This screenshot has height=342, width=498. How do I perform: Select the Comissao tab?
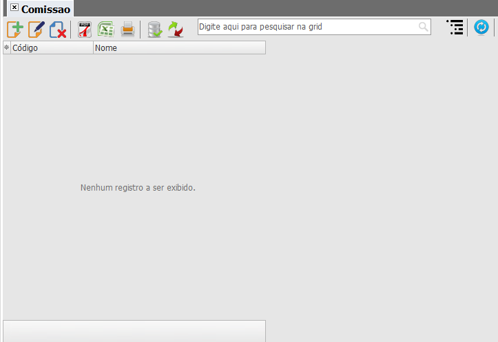click(x=45, y=9)
